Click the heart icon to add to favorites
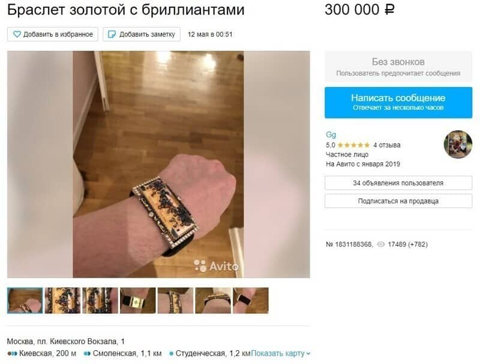 click(x=17, y=34)
